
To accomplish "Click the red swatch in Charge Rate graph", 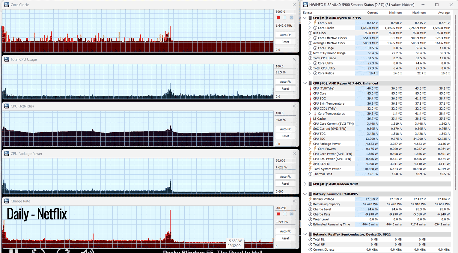I will click(x=278, y=214).
